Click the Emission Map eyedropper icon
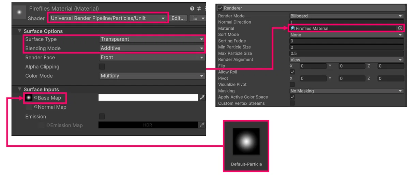This screenshot has height=176, width=409. [202, 125]
